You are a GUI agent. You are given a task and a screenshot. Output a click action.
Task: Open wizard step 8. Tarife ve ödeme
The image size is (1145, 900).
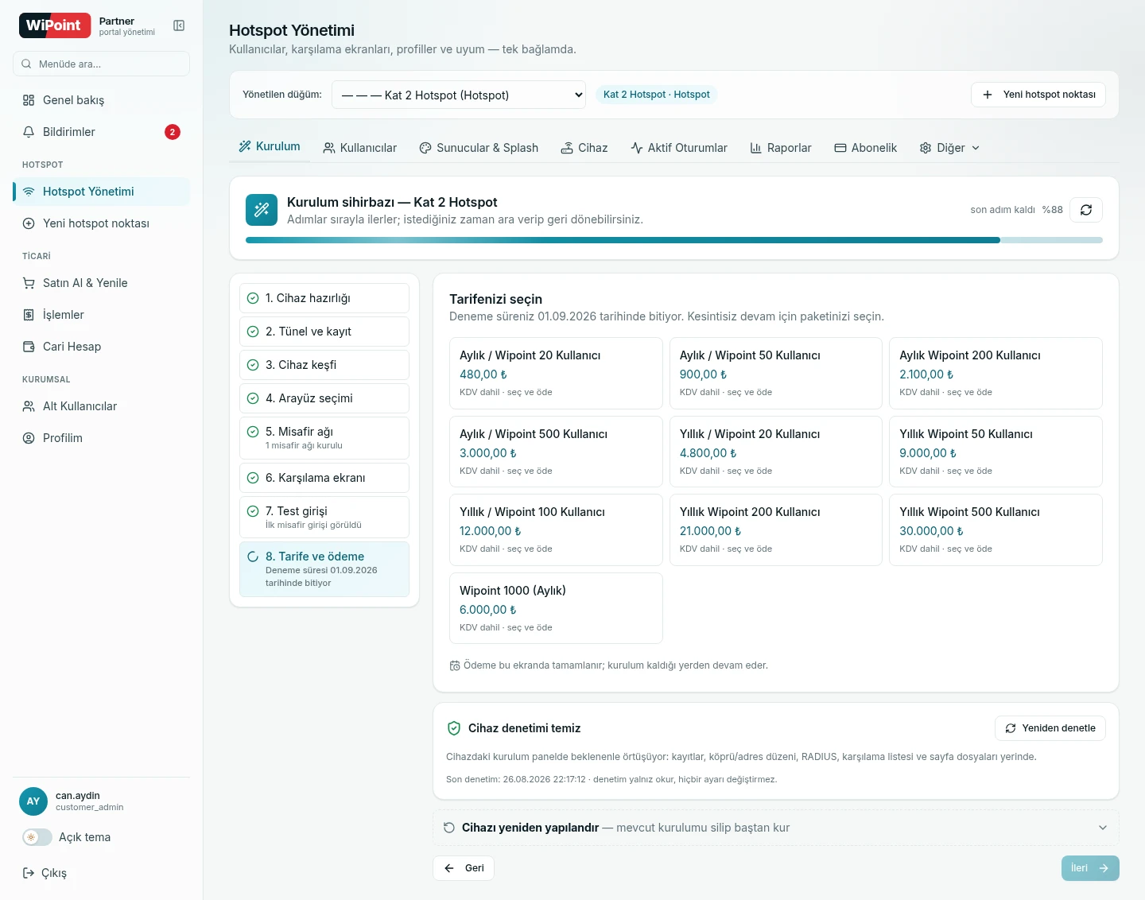[324, 569]
